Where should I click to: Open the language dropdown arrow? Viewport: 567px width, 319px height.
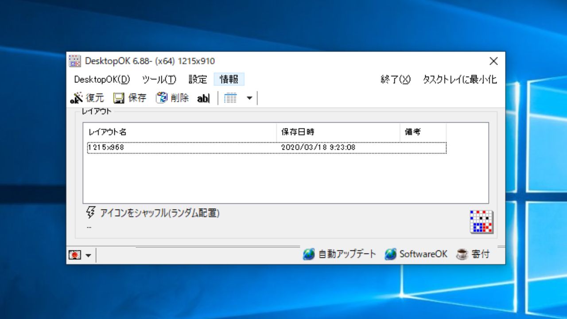[x=89, y=256]
